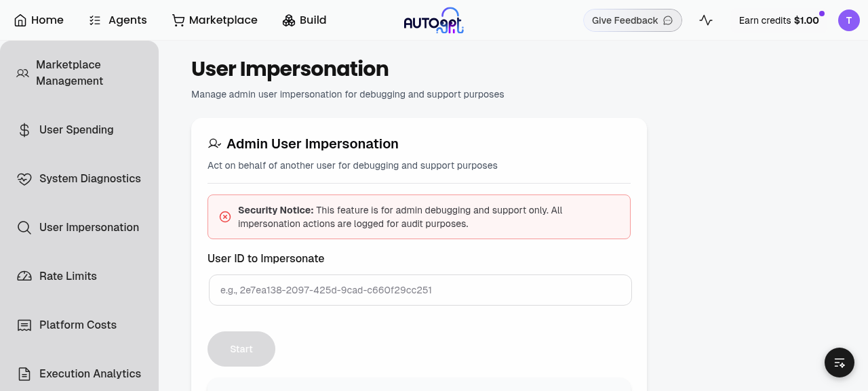The width and height of the screenshot is (868, 391).
Task: Click the Start button
Action: coord(241,349)
